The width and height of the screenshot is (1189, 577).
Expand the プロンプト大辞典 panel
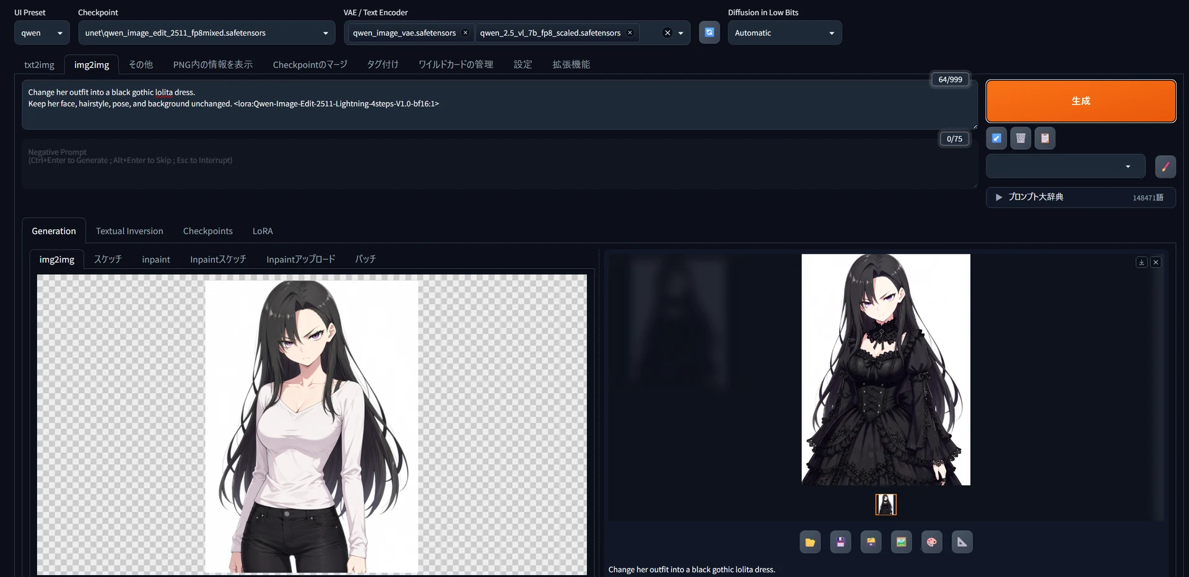[1081, 197]
